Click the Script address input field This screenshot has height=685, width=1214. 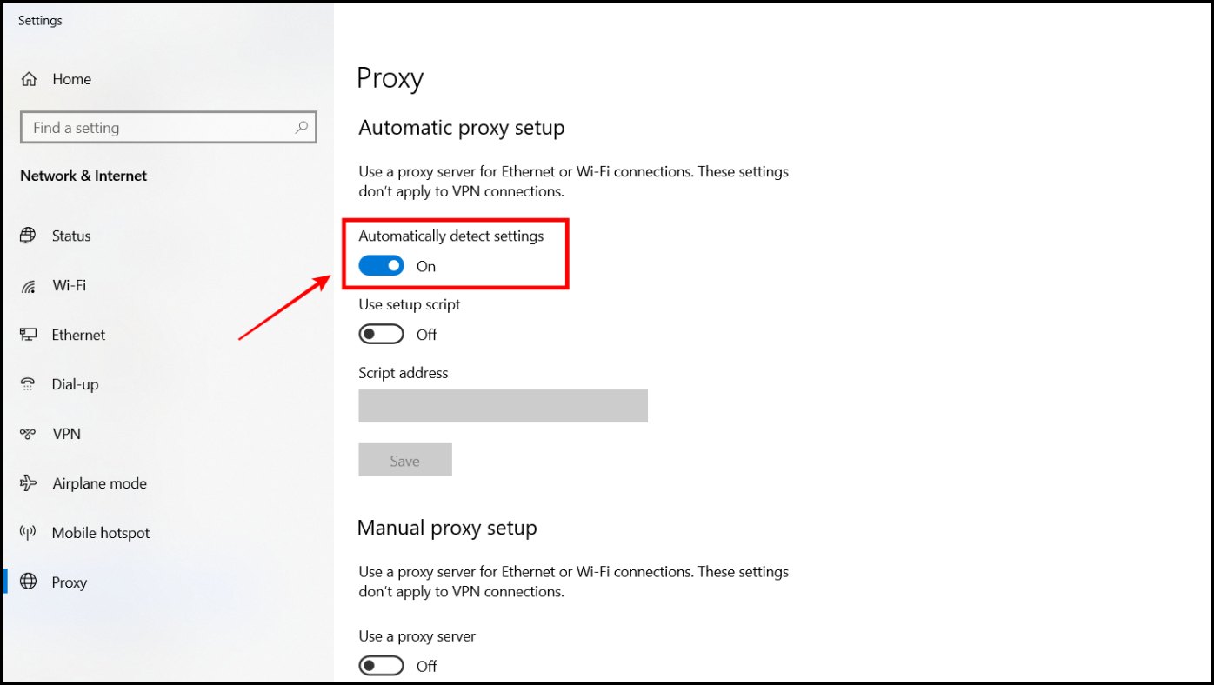[x=503, y=406]
